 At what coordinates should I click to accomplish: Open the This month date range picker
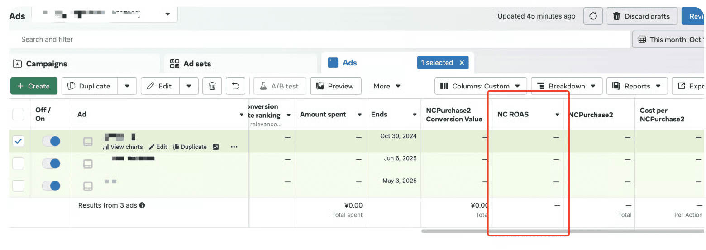(x=669, y=39)
